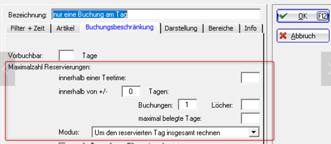Click the Bezeichnung text field
This screenshot has width=331, height=144.
tap(156, 15)
